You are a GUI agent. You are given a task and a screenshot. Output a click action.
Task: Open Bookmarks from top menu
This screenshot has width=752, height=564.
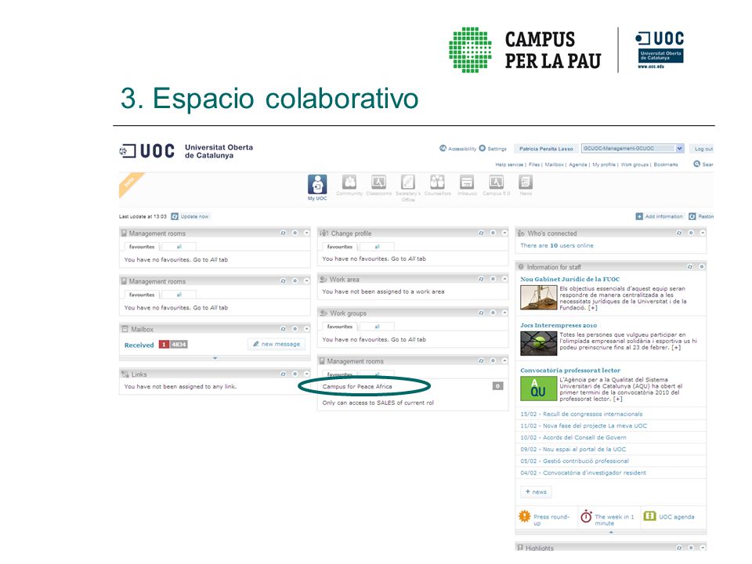(666, 164)
